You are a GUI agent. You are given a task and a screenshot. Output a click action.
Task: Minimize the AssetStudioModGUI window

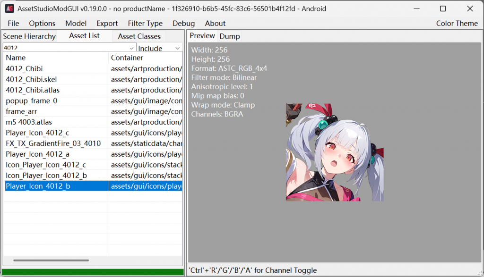(416, 8)
